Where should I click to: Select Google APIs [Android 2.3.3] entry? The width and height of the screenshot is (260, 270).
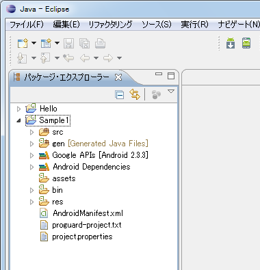coord(100,155)
